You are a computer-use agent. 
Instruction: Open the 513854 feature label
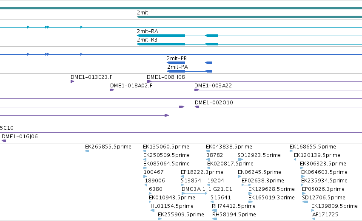click(x=191, y=181)
